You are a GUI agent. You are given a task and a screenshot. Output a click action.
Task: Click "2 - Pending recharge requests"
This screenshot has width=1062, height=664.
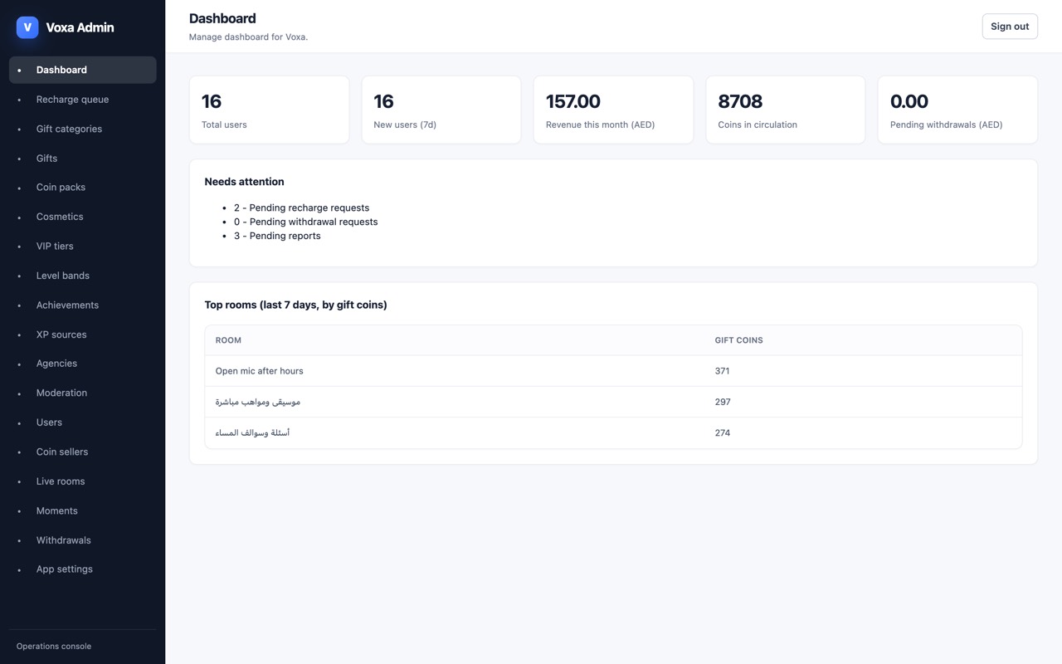[x=301, y=207]
